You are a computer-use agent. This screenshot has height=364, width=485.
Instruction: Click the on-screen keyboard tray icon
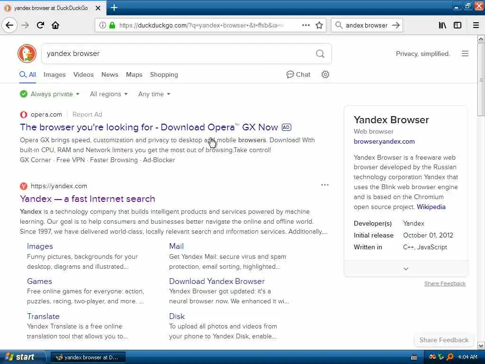tap(414, 357)
